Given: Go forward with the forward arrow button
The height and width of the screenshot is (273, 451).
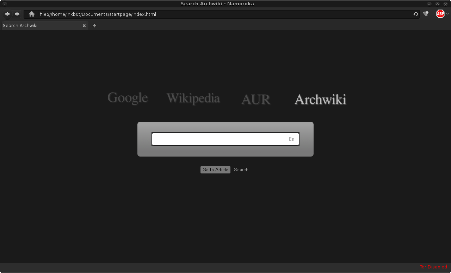Looking at the screenshot, I should (17, 14).
